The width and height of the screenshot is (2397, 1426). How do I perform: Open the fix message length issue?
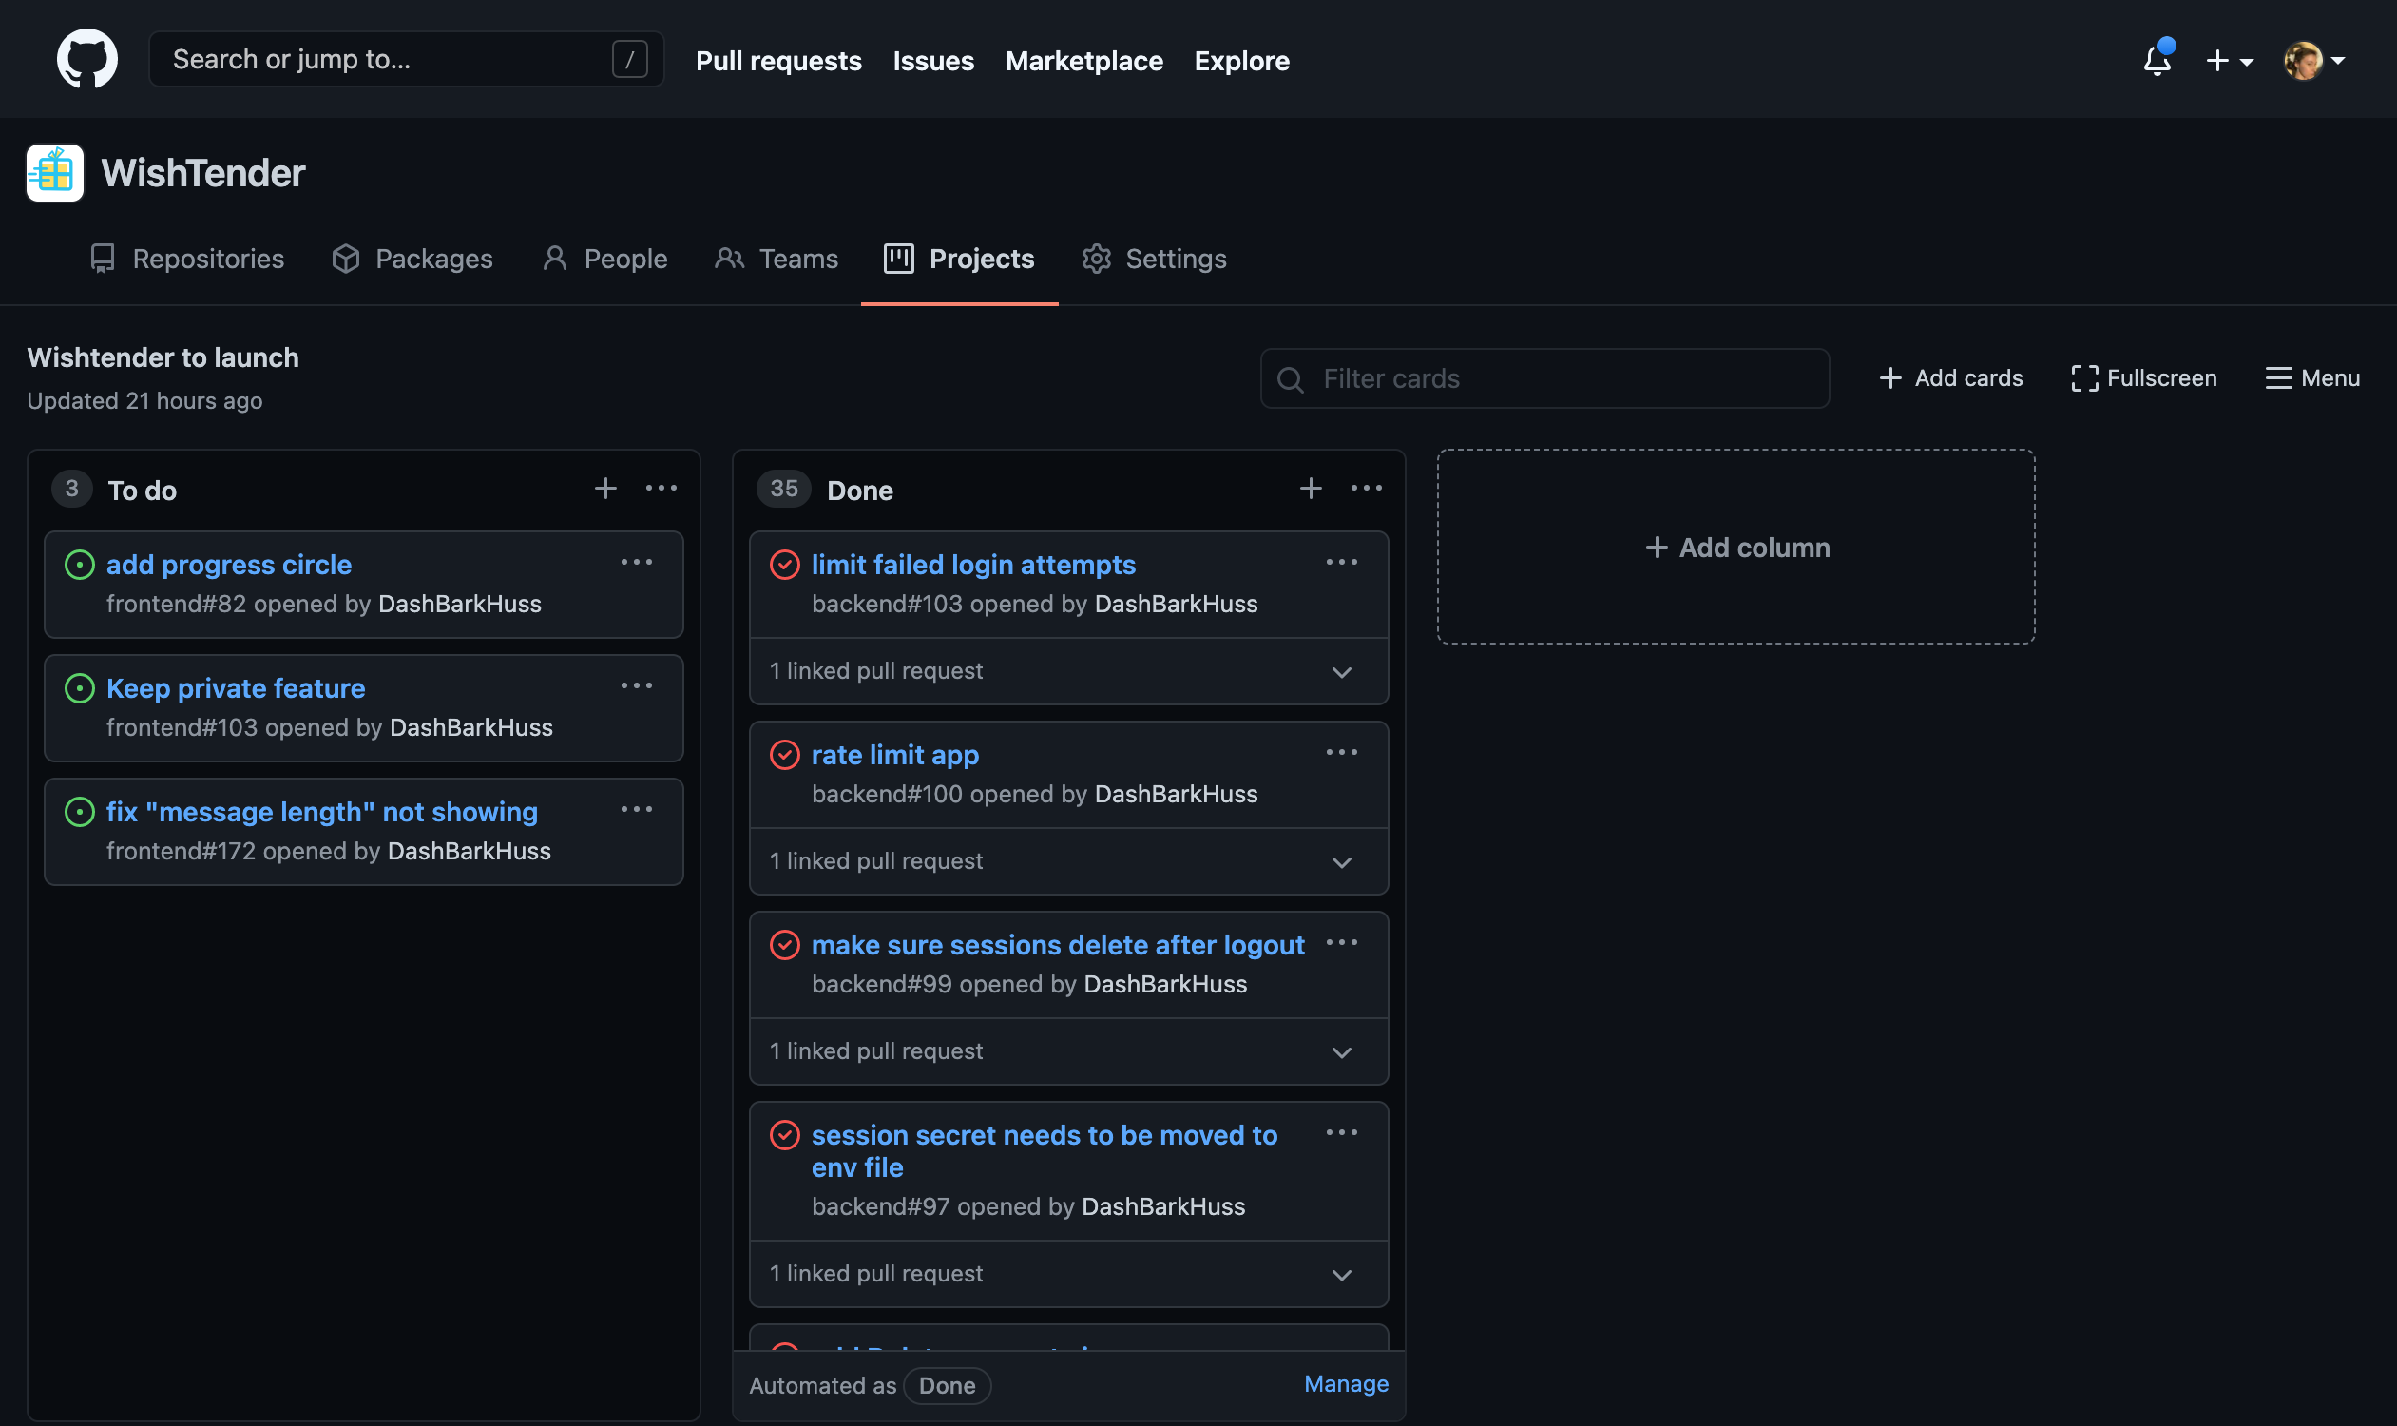[x=322, y=812]
